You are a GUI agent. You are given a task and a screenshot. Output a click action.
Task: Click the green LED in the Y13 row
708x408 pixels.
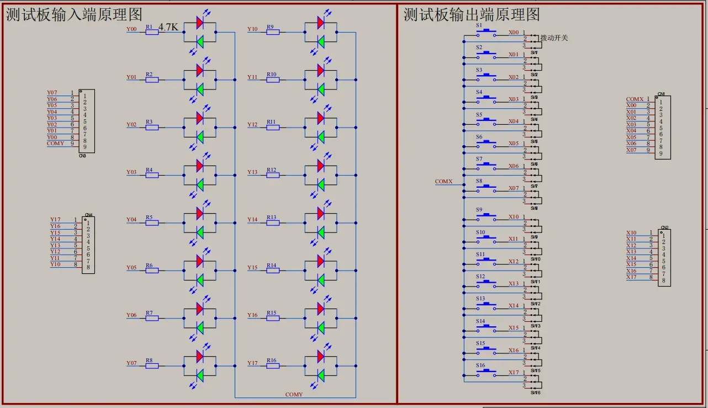point(320,184)
